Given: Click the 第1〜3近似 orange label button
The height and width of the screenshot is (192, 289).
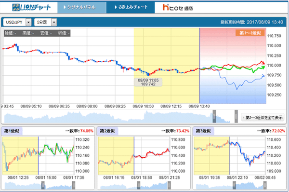Looking at the screenshot, I should 250,33.
